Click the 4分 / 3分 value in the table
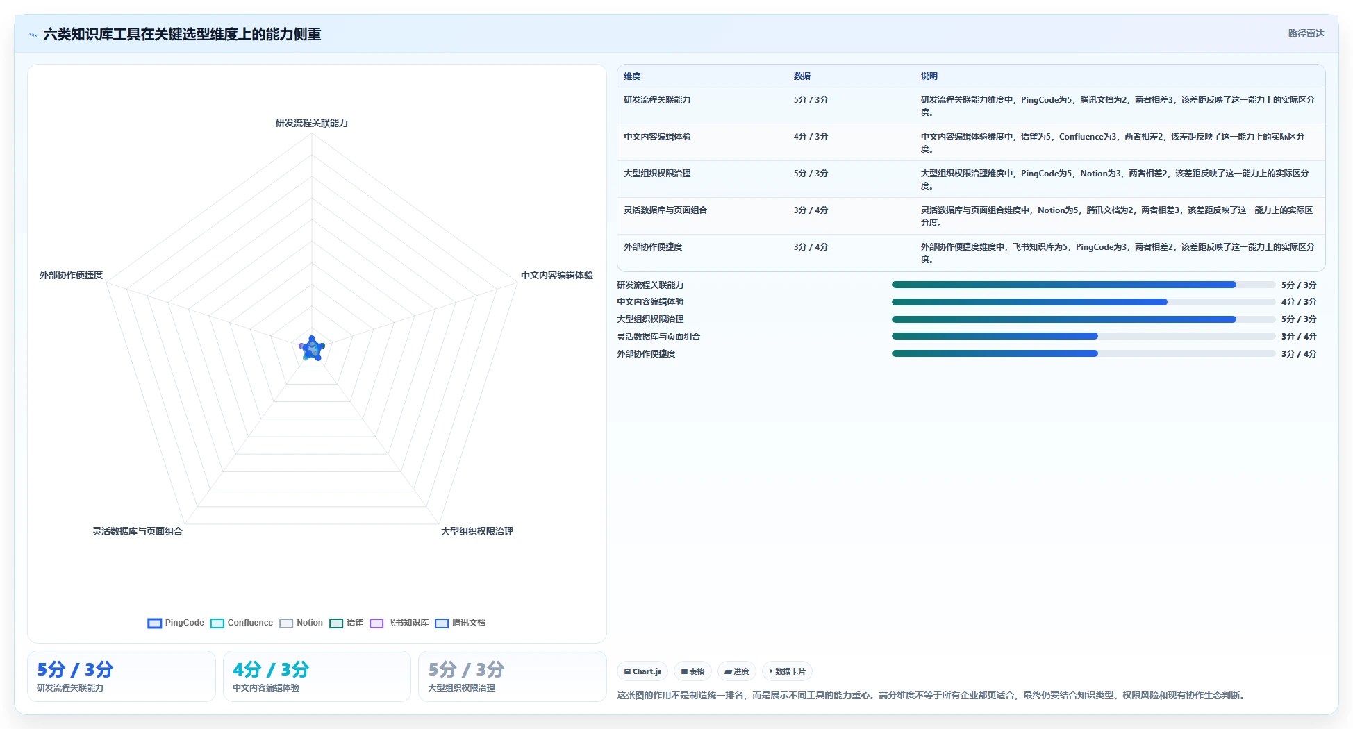Viewport: 1353px width, 729px height. click(x=811, y=137)
